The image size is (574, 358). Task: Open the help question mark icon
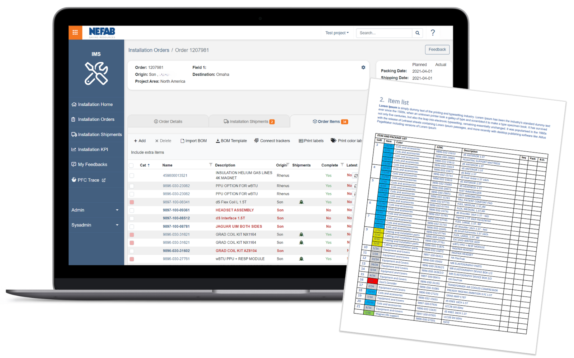click(x=433, y=33)
